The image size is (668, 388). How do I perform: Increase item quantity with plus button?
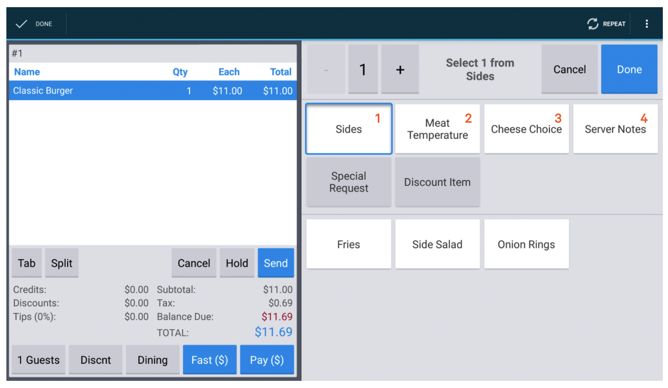(400, 69)
